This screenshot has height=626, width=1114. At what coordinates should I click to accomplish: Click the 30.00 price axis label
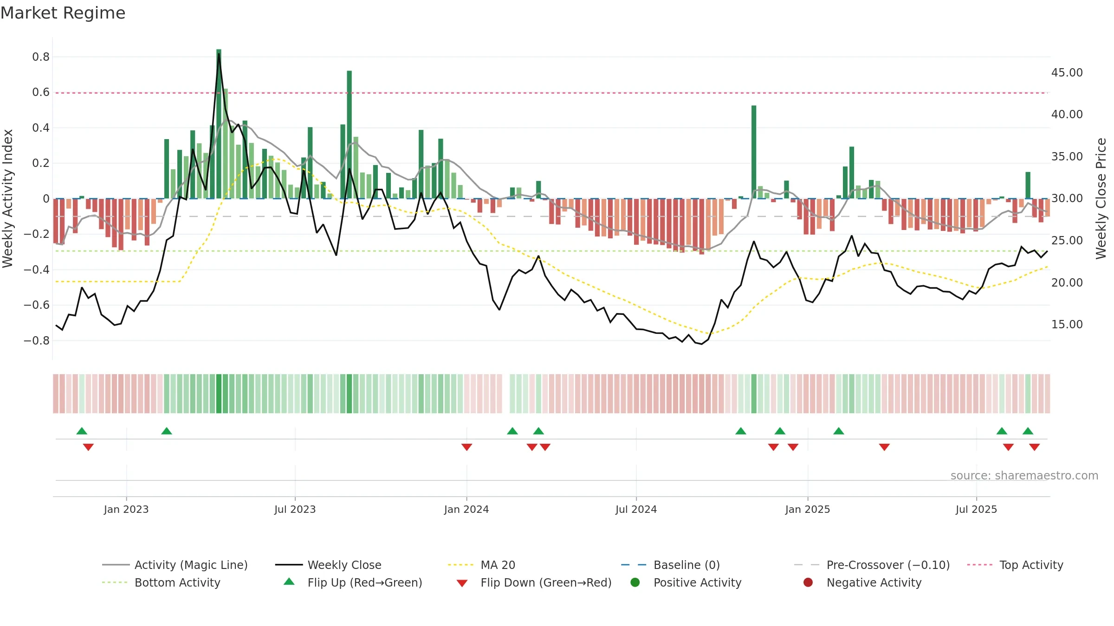[1067, 198]
